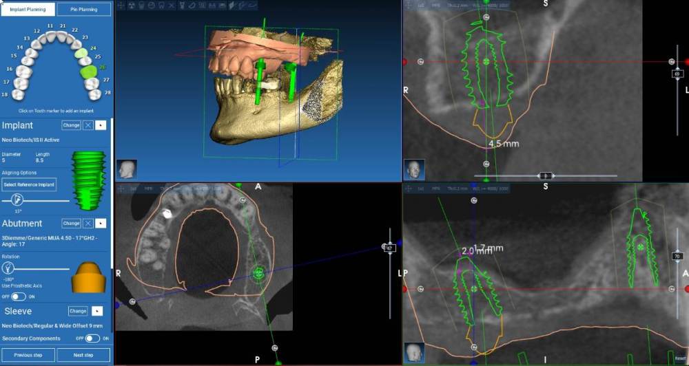Select tooth 26 on the dental arch
This screenshot has width=689, height=366.
pyautogui.click(x=88, y=70)
